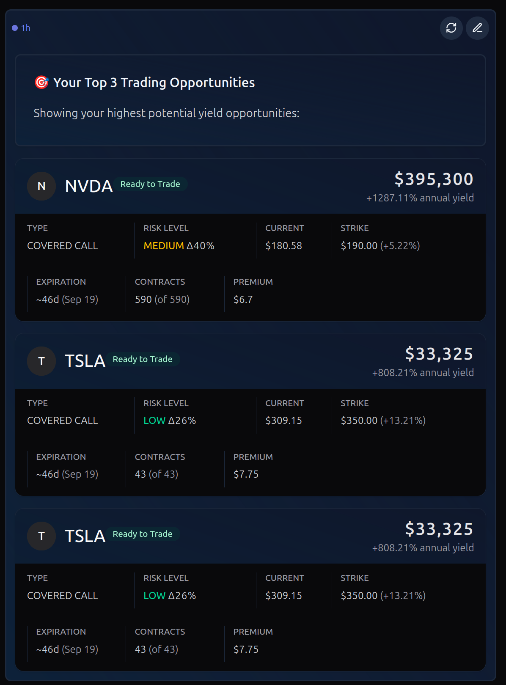The image size is (506, 685).
Task: Click the Your Top 3 Trading Opportunities heading
Action: click(x=154, y=83)
